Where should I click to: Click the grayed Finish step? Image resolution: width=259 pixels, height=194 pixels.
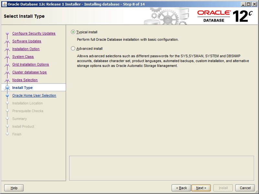(17, 134)
